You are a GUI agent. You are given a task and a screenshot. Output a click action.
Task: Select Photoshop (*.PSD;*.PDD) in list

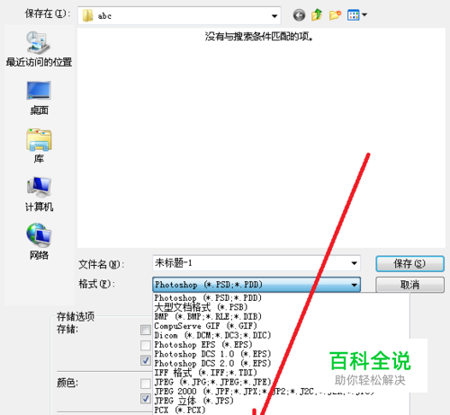tap(281, 298)
